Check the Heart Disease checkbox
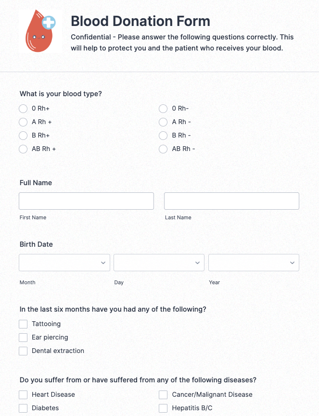This screenshot has height=416, width=319. [x=23, y=394]
